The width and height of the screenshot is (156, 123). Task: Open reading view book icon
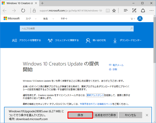108,11
